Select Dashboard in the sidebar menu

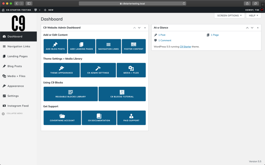point(18,36)
